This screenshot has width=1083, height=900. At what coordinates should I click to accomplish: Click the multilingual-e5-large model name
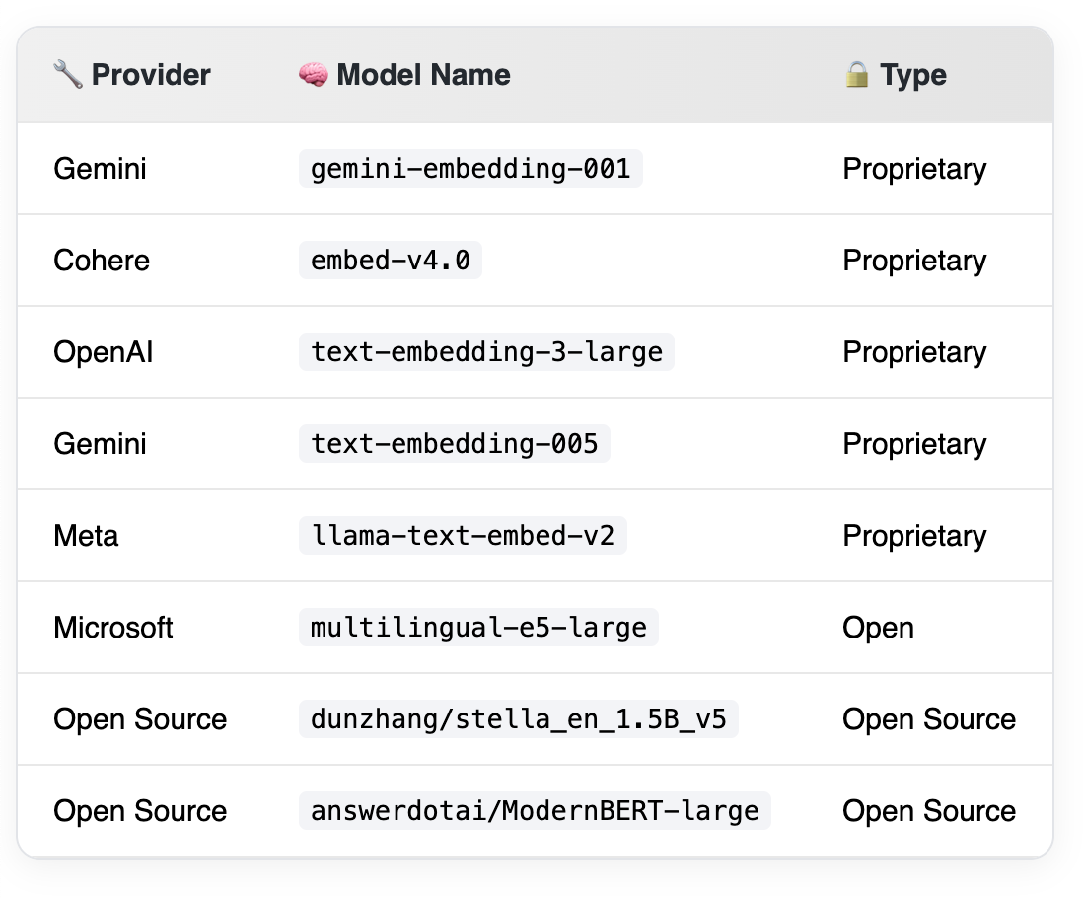pos(478,628)
